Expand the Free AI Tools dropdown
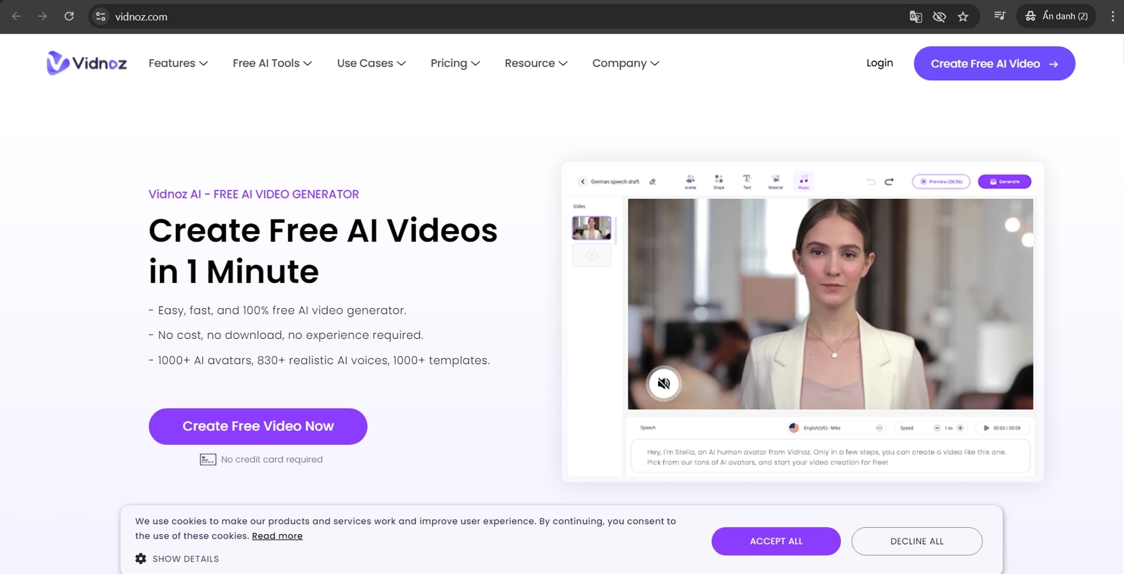This screenshot has height=574, width=1124. click(x=272, y=63)
